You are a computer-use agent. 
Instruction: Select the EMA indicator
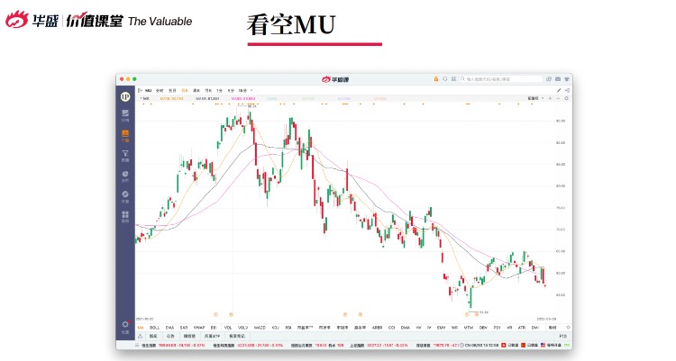pos(169,328)
